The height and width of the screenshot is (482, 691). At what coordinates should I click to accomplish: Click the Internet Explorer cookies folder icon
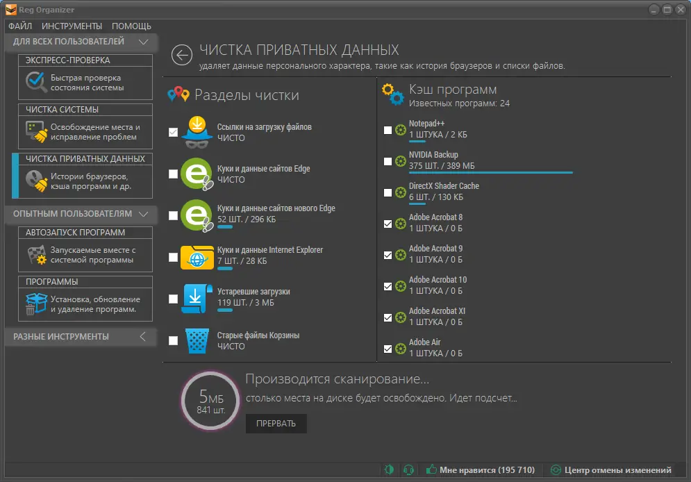coord(197,257)
